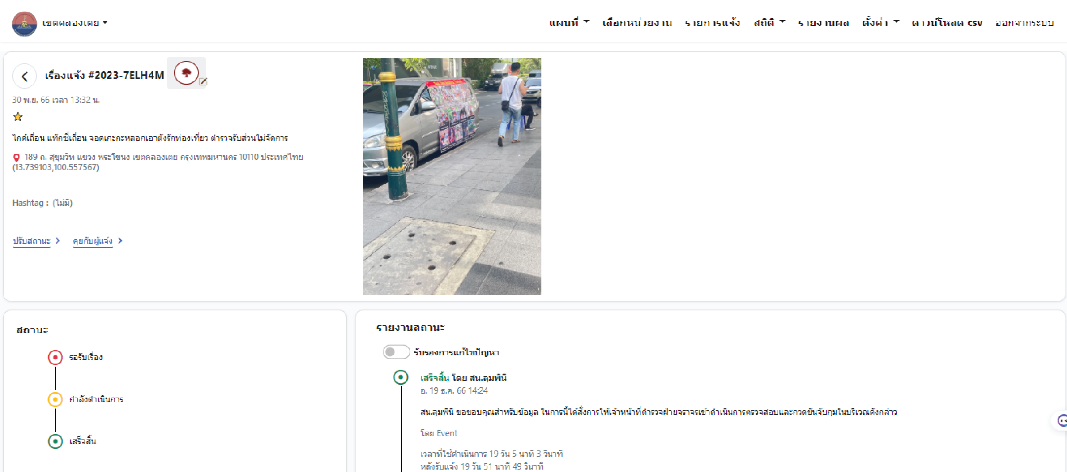This screenshot has width=1067, height=472.
Task: Click the district logo in header
Action: 24,23
